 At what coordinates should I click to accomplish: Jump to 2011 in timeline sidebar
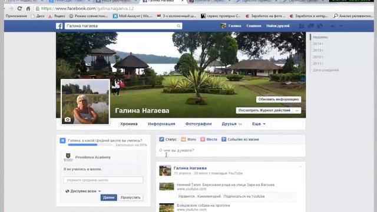(318, 64)
